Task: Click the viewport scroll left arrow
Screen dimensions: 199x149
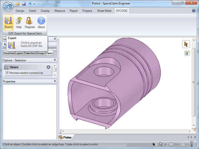Action: (x=63, y=131)
